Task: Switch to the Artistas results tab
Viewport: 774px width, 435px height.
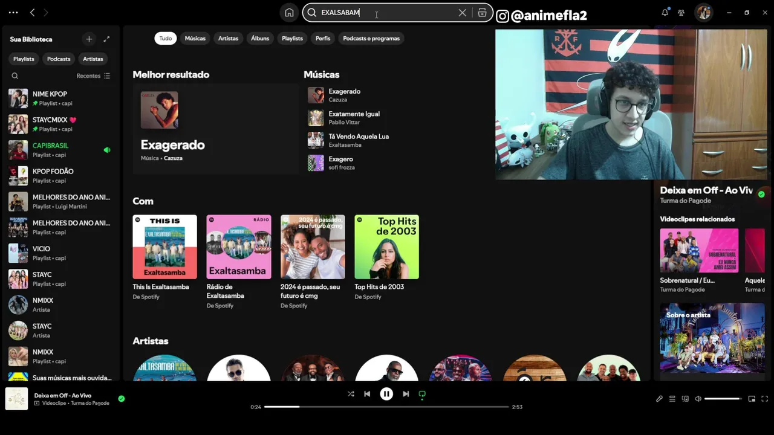Action: (228, 38)
